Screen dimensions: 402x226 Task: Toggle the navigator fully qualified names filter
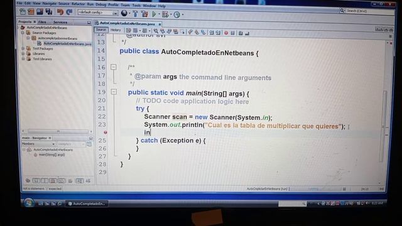click(x=70, y=181)
